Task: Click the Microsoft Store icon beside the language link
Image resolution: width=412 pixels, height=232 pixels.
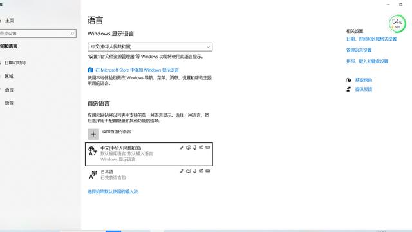Action: [90, 70]
